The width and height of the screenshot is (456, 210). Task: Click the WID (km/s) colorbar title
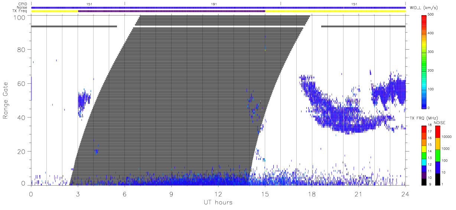click(423, 7)
